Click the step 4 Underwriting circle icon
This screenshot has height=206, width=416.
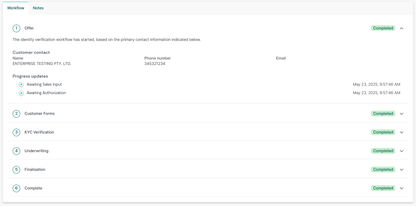(x=16, y=151)
